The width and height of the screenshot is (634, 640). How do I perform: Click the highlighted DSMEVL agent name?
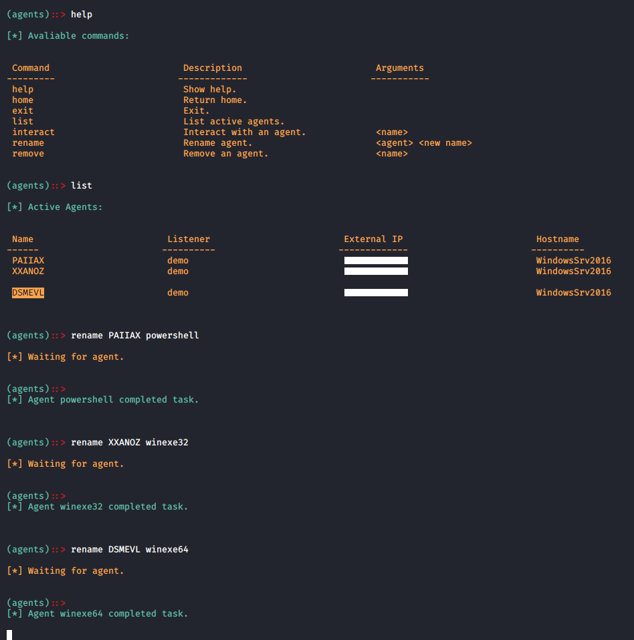tap(28, 292)
